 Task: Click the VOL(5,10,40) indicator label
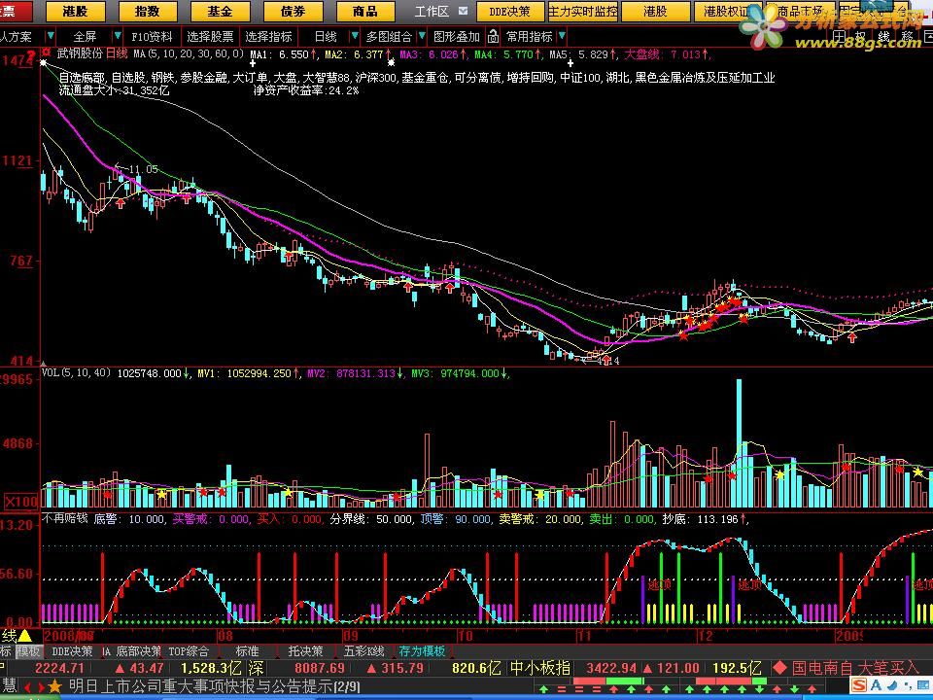76,372
